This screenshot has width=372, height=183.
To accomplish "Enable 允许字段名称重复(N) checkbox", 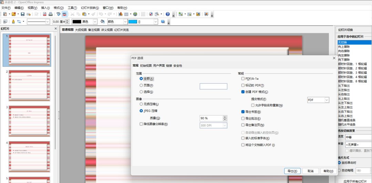I will pos(253,105).
